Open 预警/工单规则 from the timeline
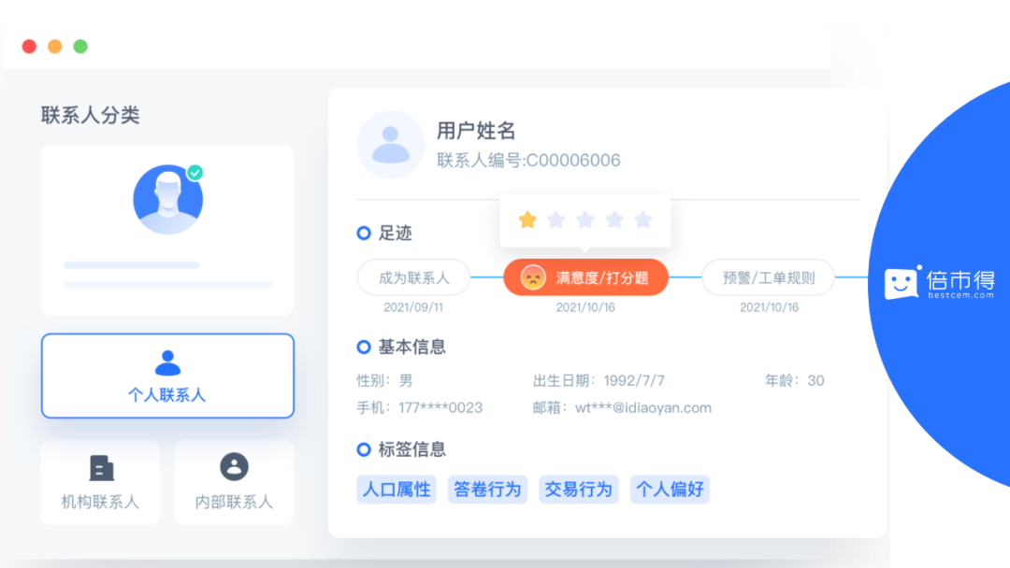 pos(768,277)
